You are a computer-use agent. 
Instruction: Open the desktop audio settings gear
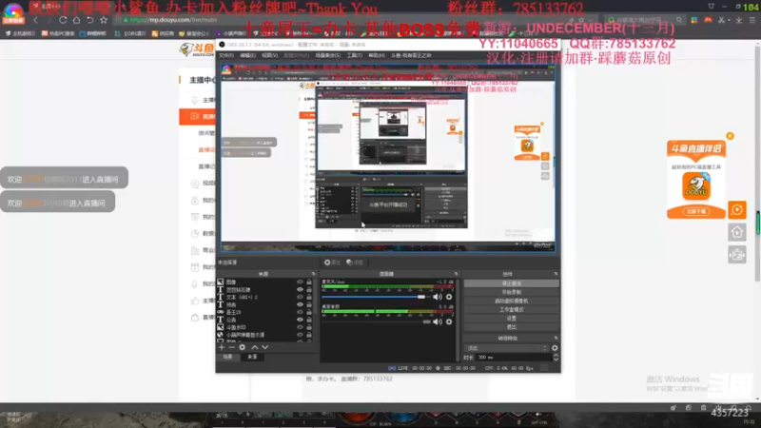pos(449,321)
